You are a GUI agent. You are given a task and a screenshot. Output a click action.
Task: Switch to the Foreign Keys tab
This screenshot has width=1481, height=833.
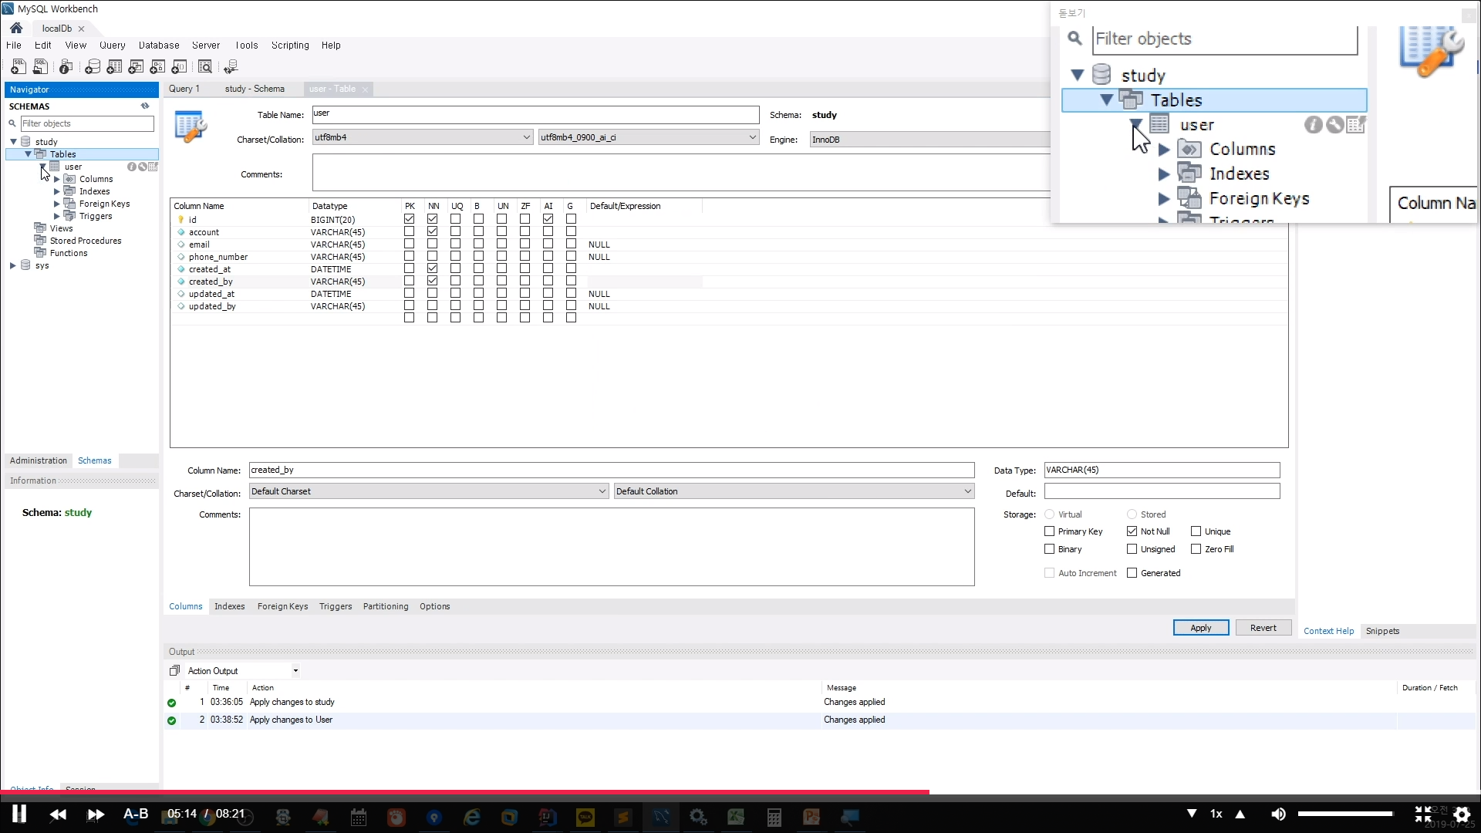pos(282,606)
